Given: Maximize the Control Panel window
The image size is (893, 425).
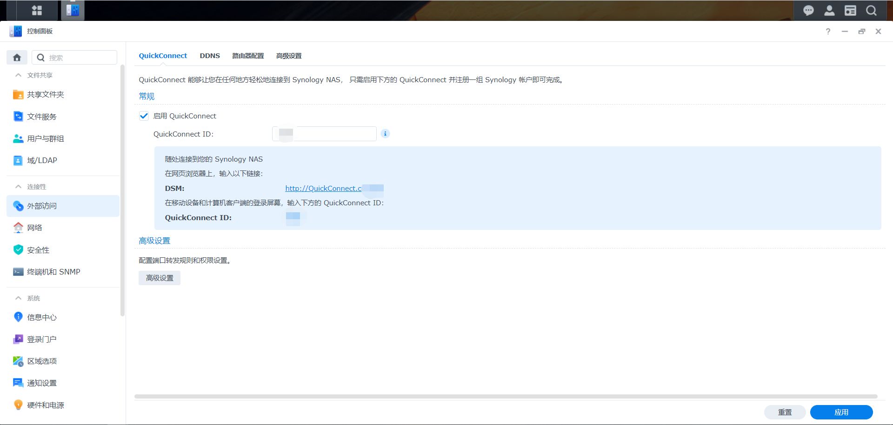Looking at the screenshot, I should click(862, 31).
